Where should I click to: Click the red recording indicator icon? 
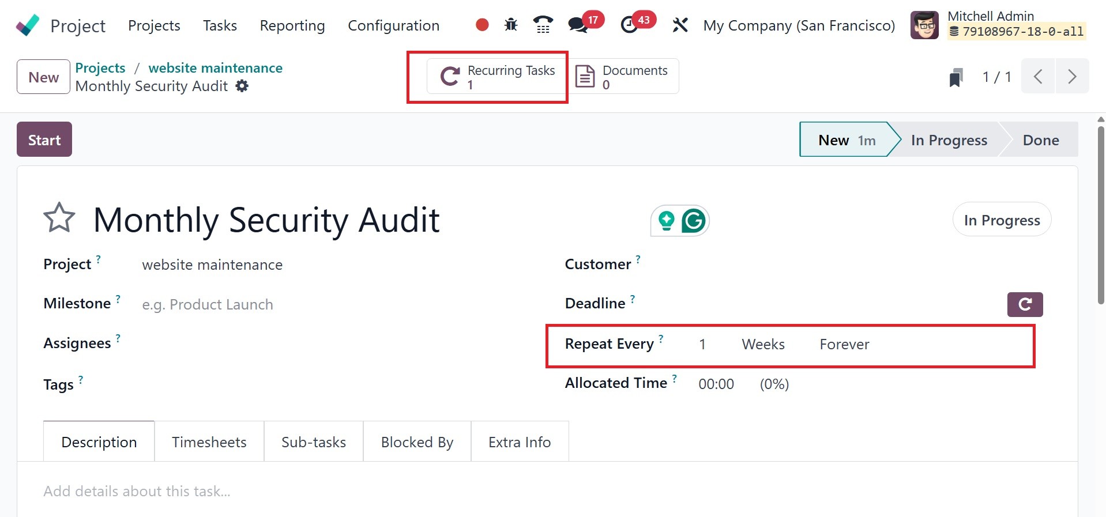pos(482,25)
